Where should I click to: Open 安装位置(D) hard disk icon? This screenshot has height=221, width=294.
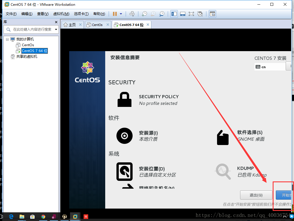click(x=125, y=172)
